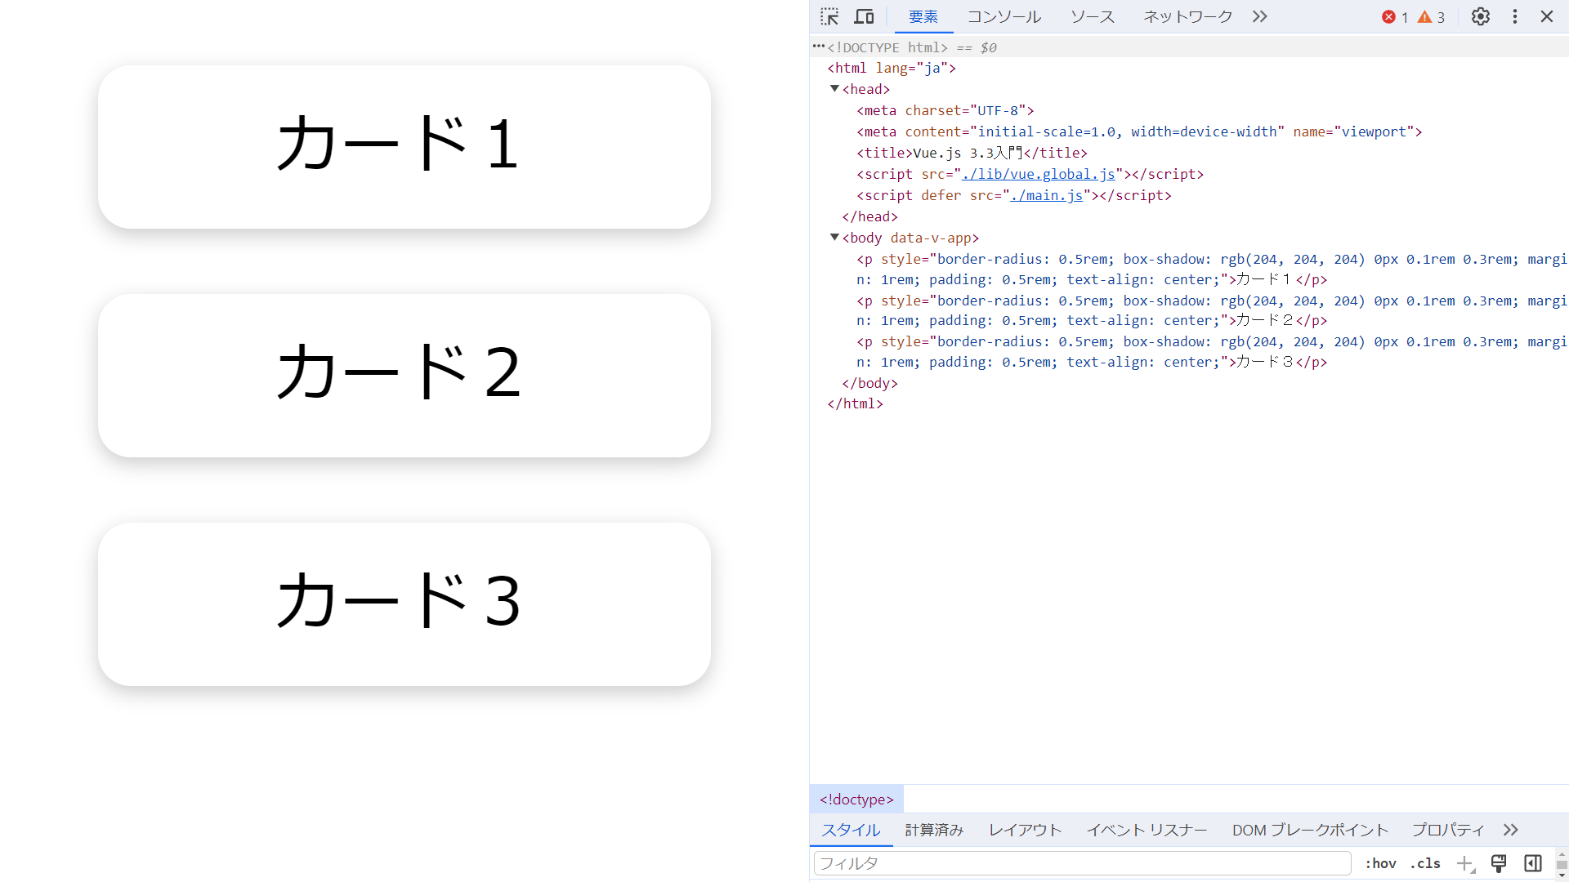
Task: Click the yellow warning count badge
Action: (x=1430, y=17)
